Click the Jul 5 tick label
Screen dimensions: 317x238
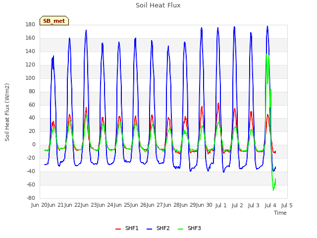coord(287,205)
